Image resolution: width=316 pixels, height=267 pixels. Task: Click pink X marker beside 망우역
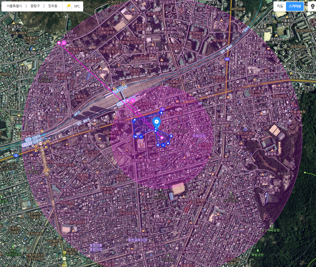tap(133, 100)
